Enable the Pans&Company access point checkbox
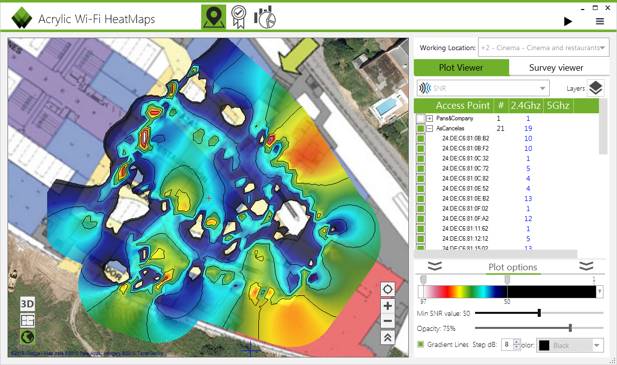617x365 pixels. point(420,118)
